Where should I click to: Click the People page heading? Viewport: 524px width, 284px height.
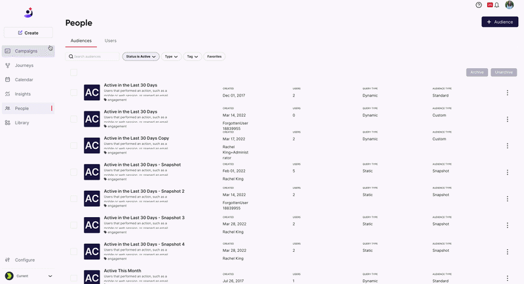click(79, 23)
